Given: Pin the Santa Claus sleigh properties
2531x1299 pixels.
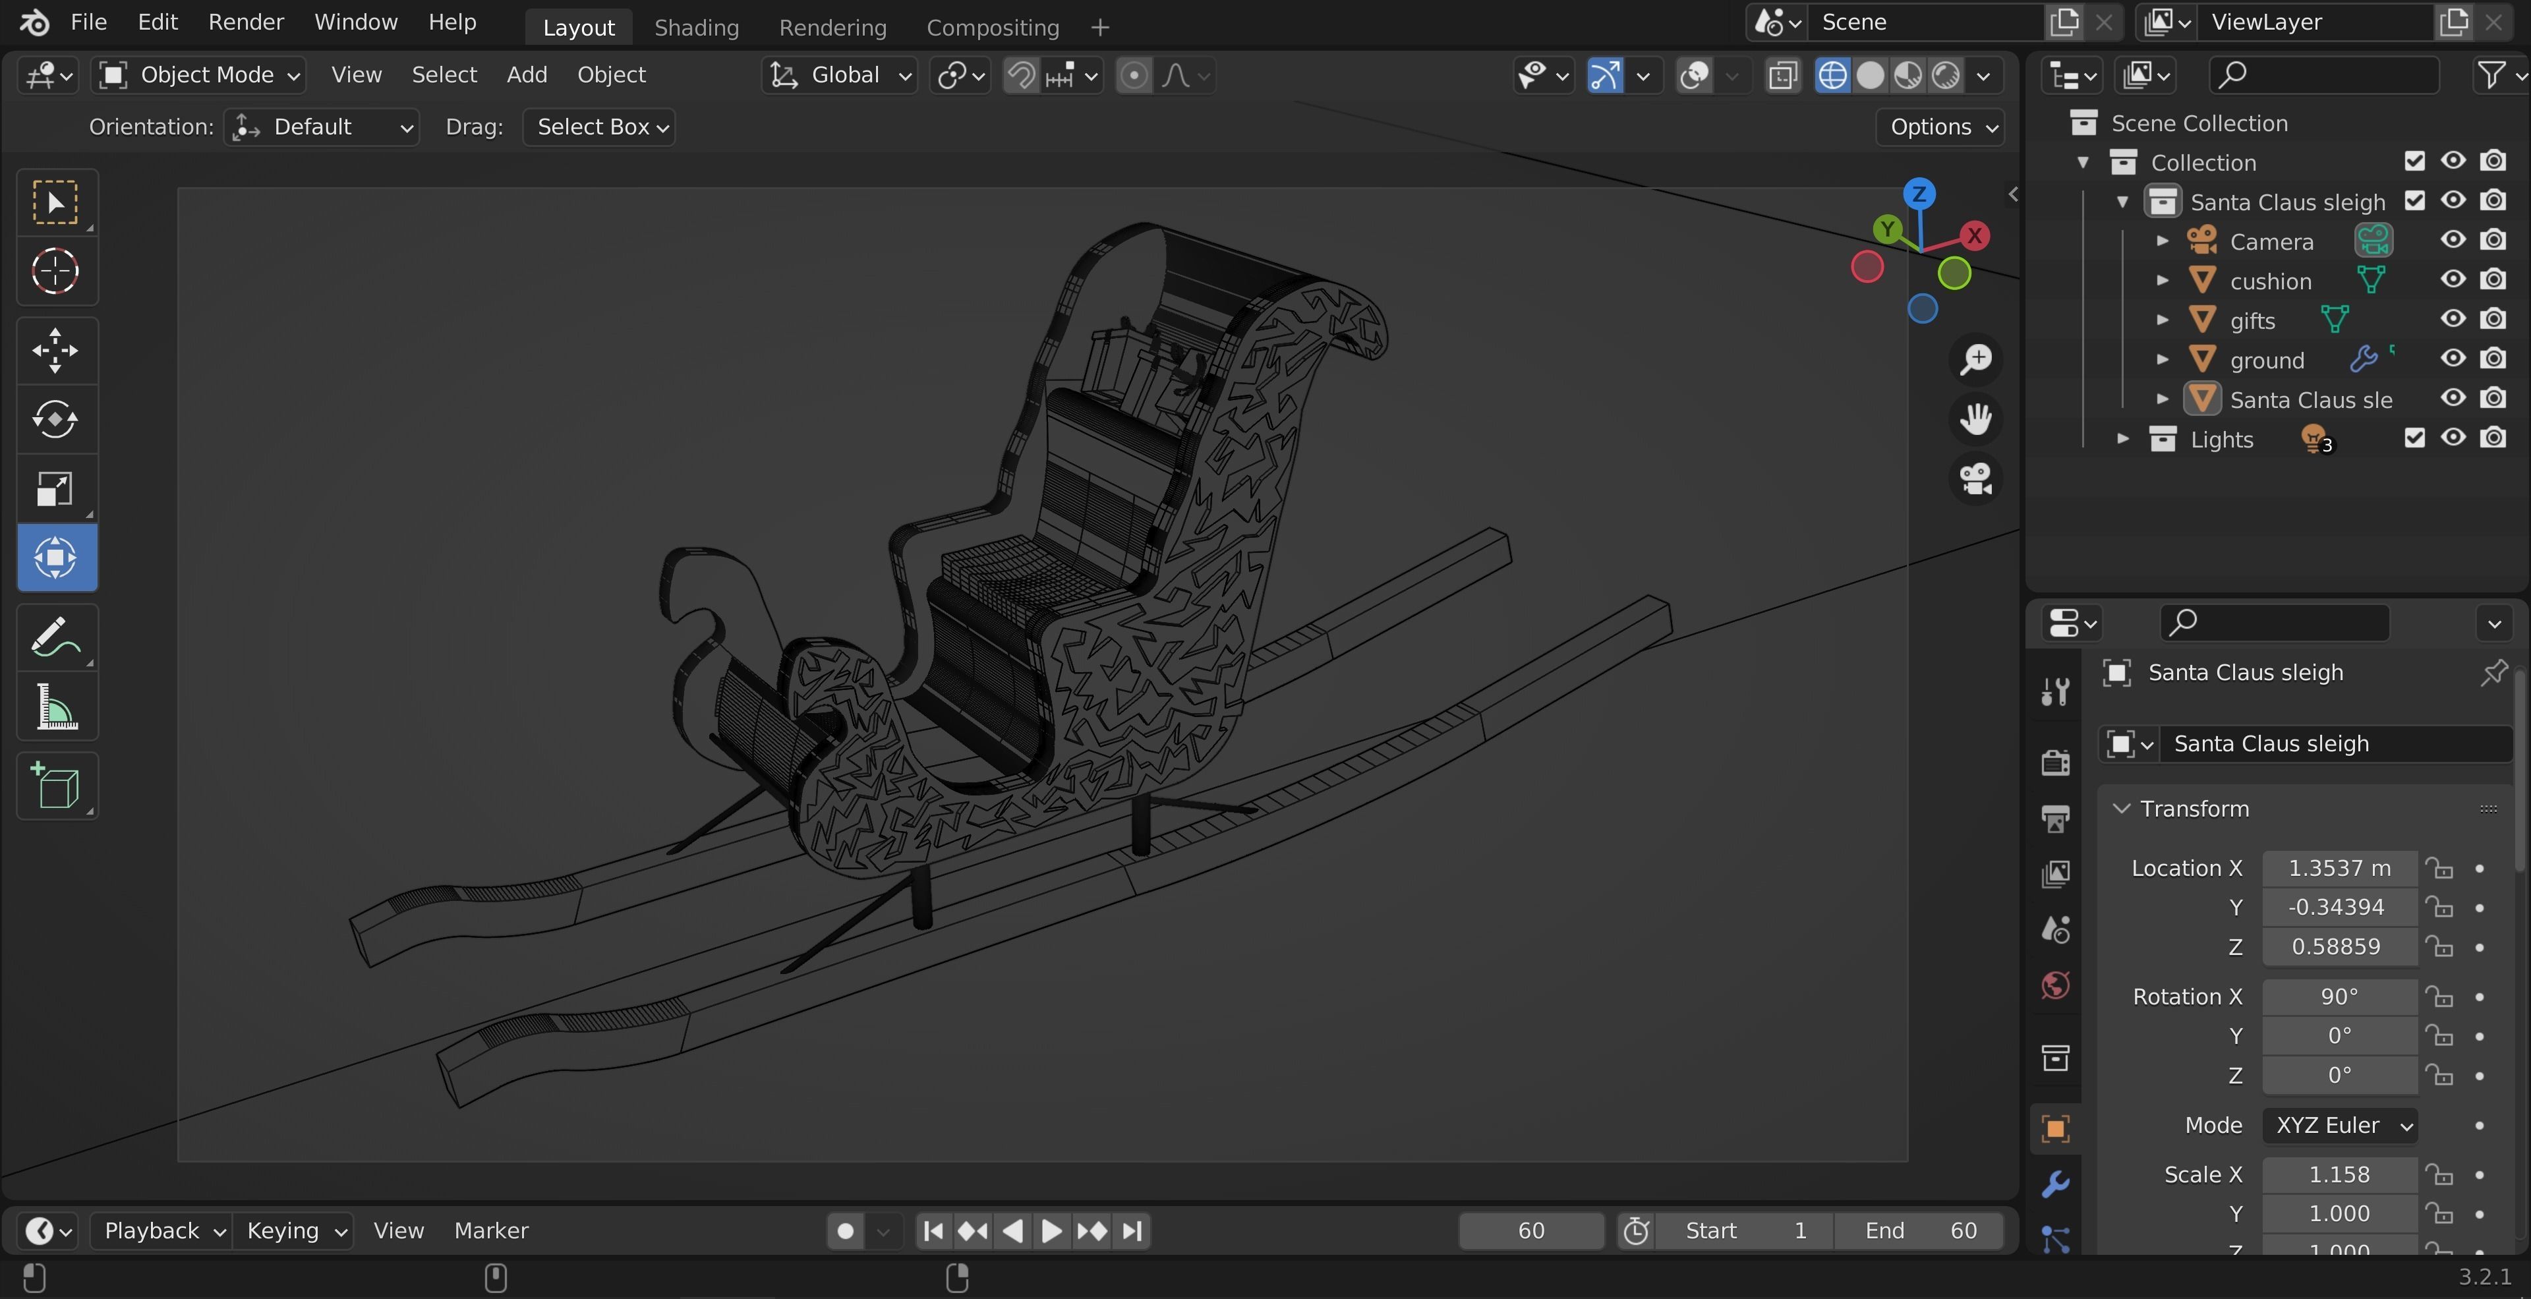Looking at the screenshot, I should [x=2493, y=673].
